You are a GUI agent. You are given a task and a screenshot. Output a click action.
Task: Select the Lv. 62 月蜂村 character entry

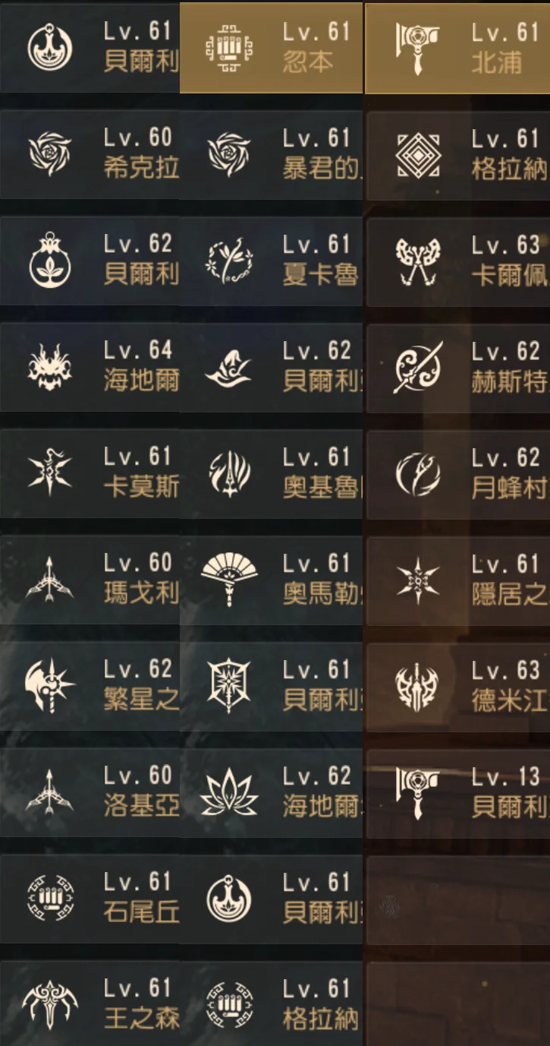click(457, 474)
